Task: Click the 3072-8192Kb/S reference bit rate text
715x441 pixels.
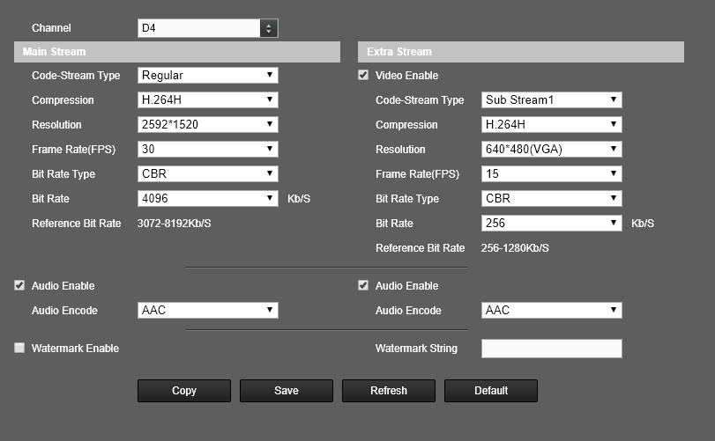Action: click(x=175, y=224)
